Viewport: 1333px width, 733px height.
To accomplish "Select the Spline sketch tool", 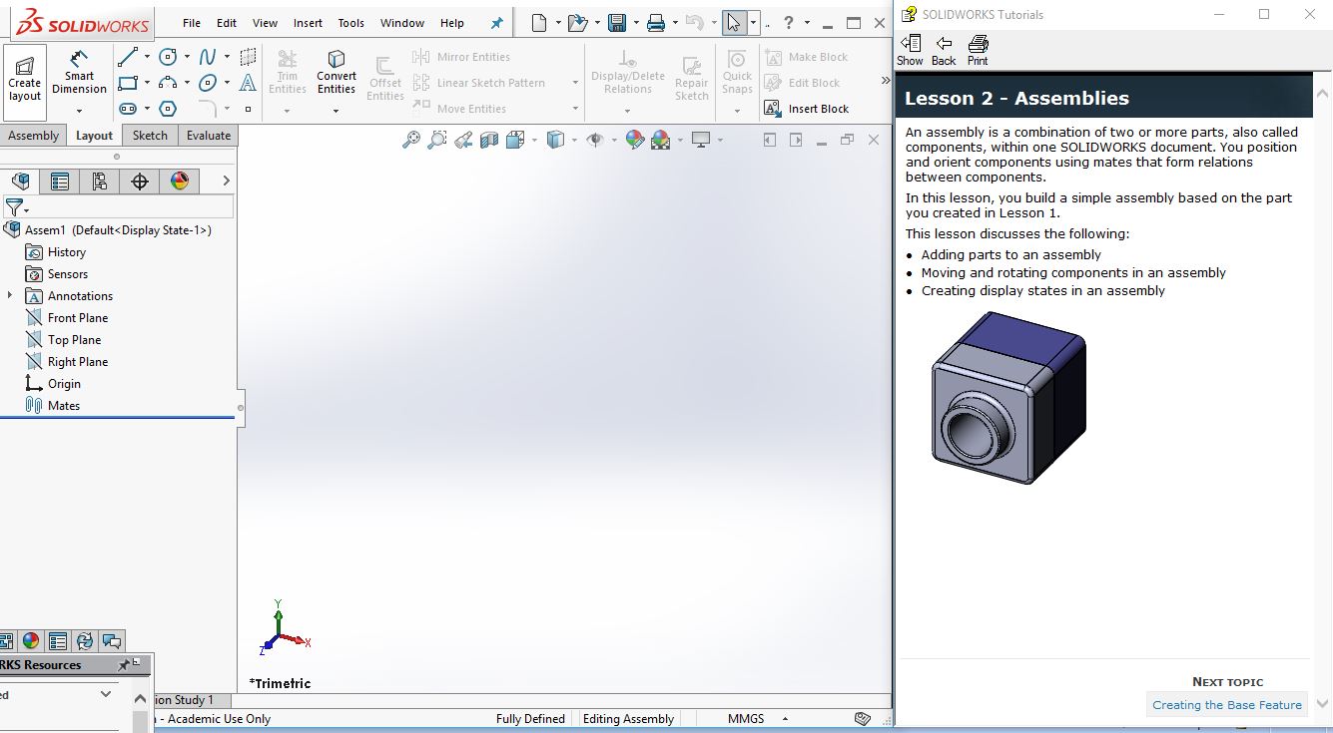I will point(208,57).
